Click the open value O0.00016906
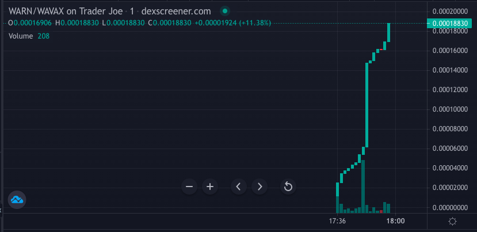 pos(30,23)
